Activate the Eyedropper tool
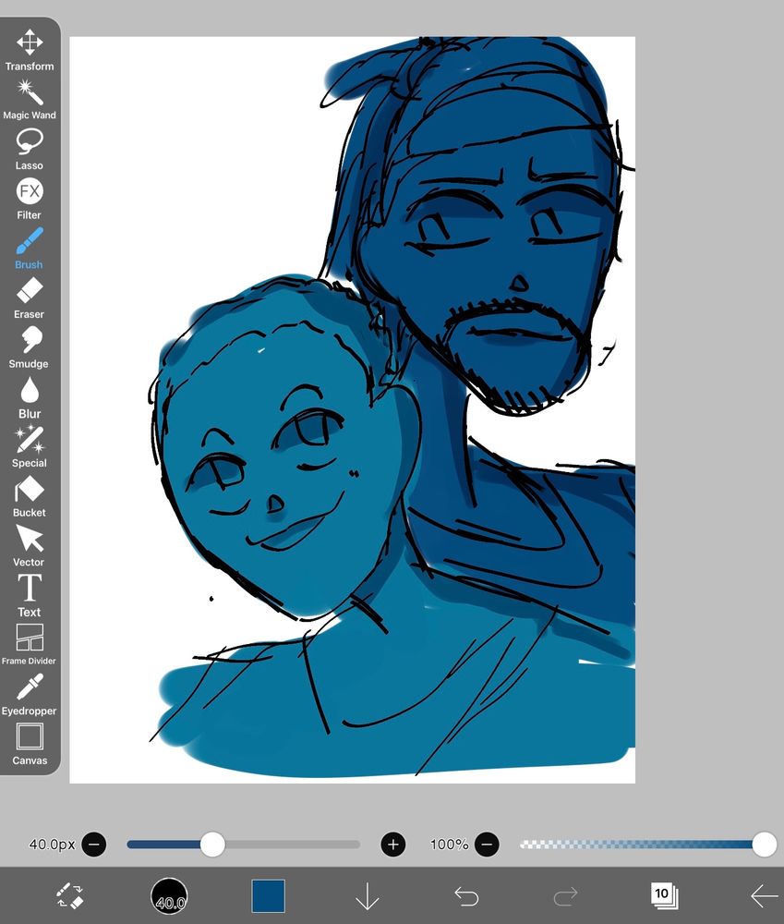The width and height of the screenshot is (784, 924). click(30, 695)
